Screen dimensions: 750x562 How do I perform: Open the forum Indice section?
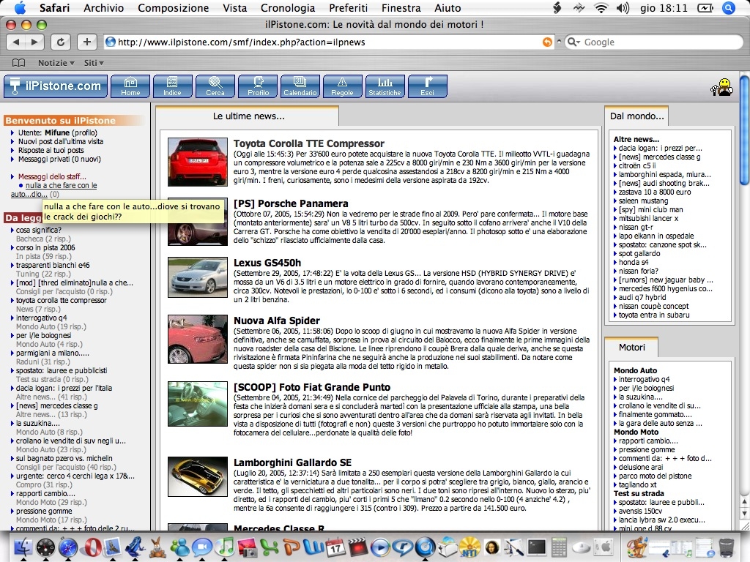[x=172, y=86]
